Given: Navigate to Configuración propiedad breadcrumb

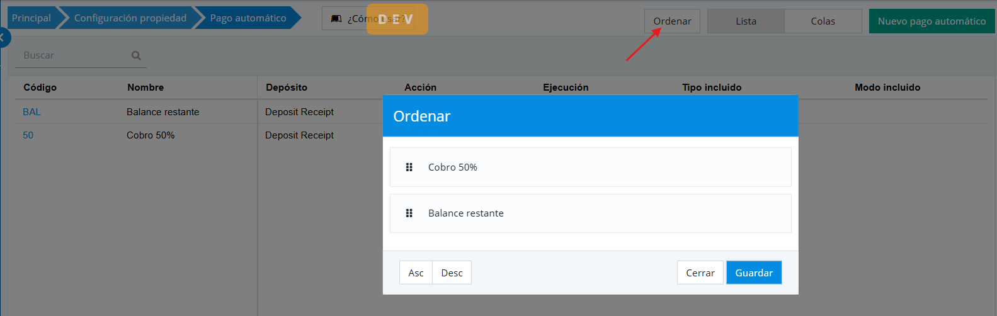Looking at the screenshot, I should click(130, 18).
